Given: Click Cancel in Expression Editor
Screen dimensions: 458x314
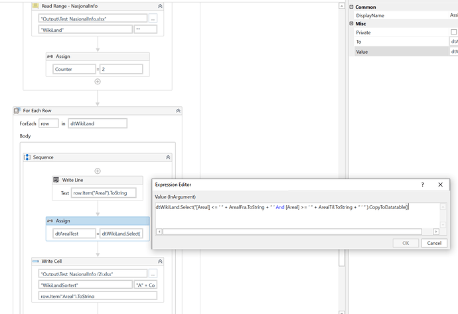Looking at the screenshot, I should click(434, 243).
